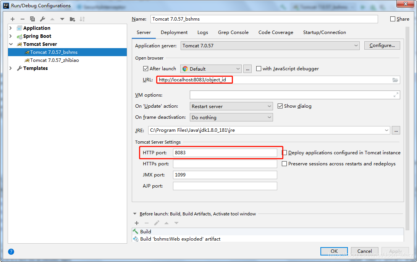Switch to the Startup/Connection tab
The width and height of the screenshot is (417, 262).
click(325, 32)
